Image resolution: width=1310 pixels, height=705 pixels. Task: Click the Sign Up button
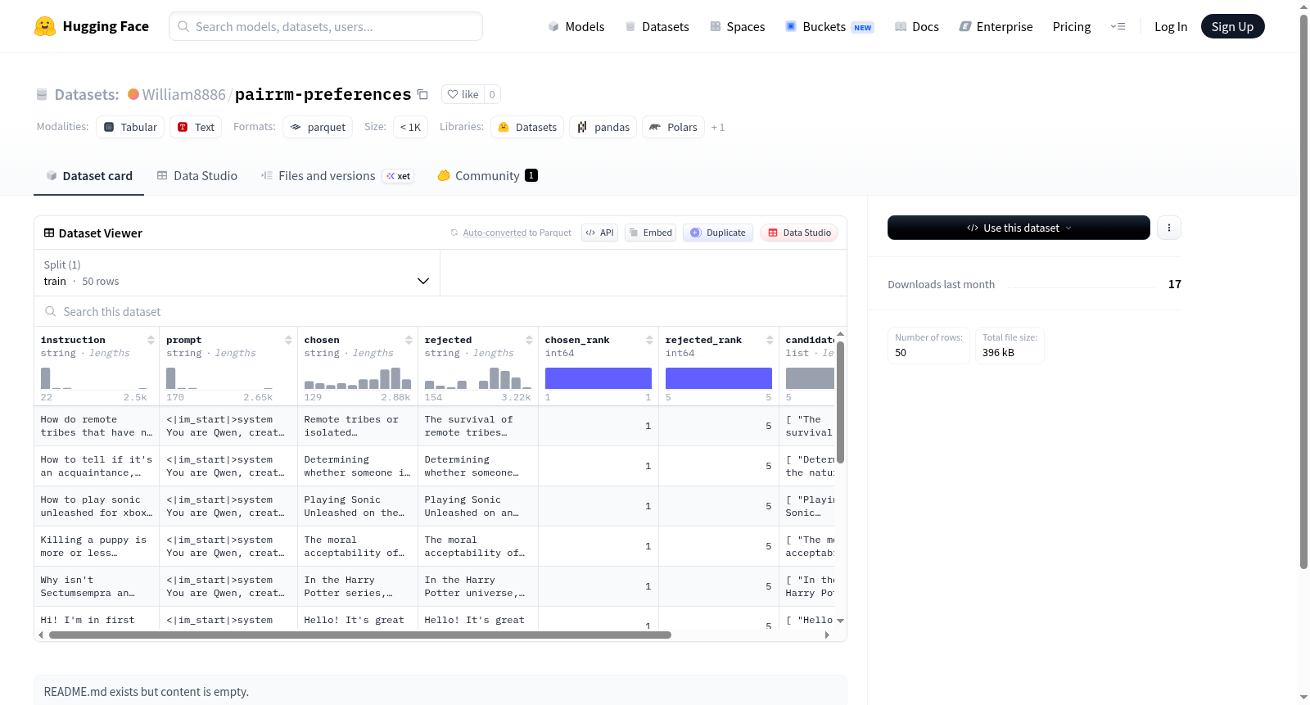(1232, 26)
